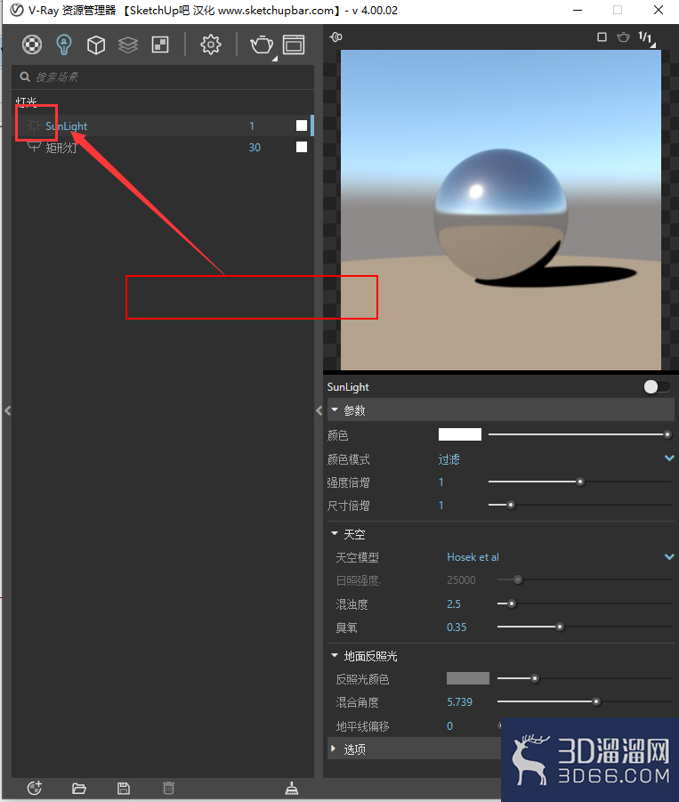Viewport: 679px width, 802px height.
Task: Toggle the SunLight enable checkbox
Action: [302, 126]
